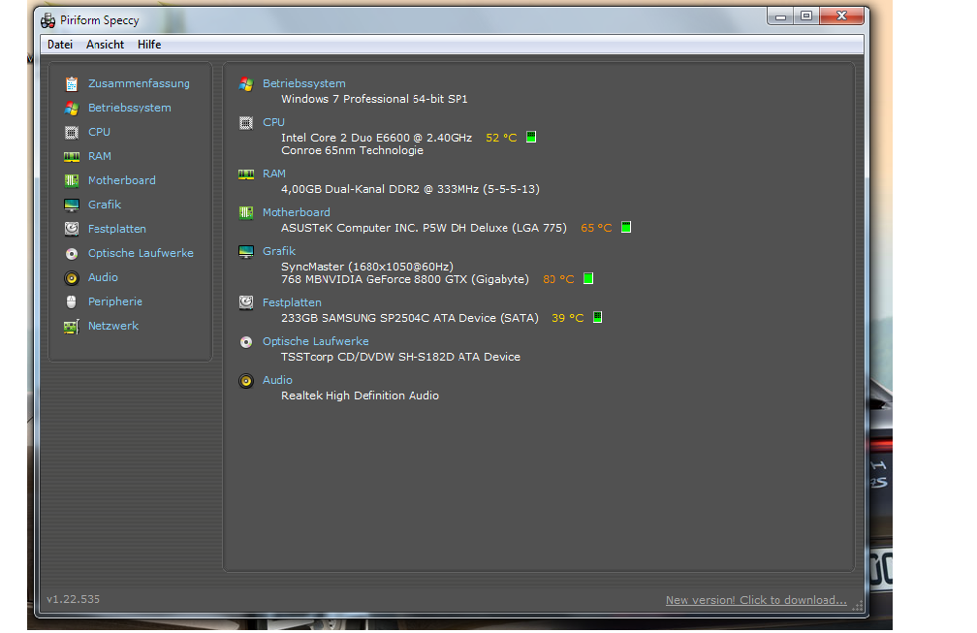The height and width of the screenshot is (633, 977).
Task: Click the CPU temperature value 52 °C
Action: (502, 138)
